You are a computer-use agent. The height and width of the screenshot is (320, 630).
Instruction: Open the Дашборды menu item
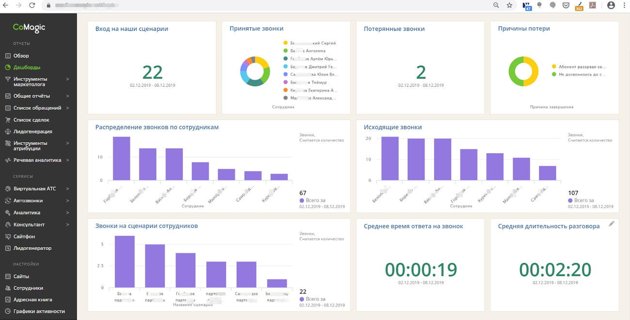pyautogui.click(x=27, y=67)
